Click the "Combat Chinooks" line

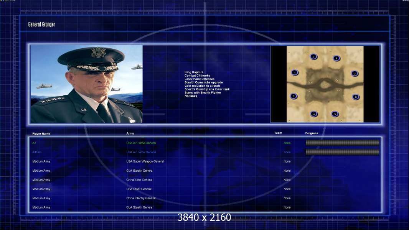point(197,76)
